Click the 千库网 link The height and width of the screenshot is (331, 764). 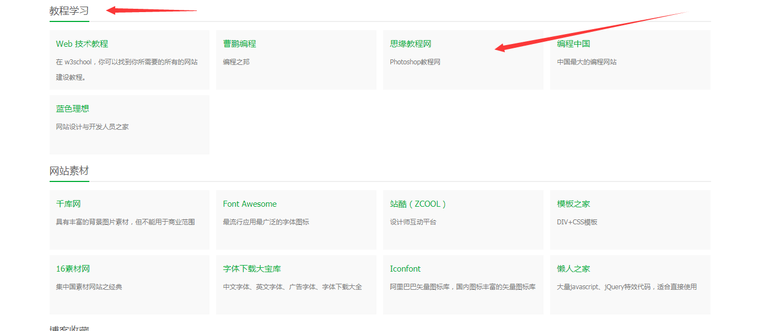tap(68, 204)
